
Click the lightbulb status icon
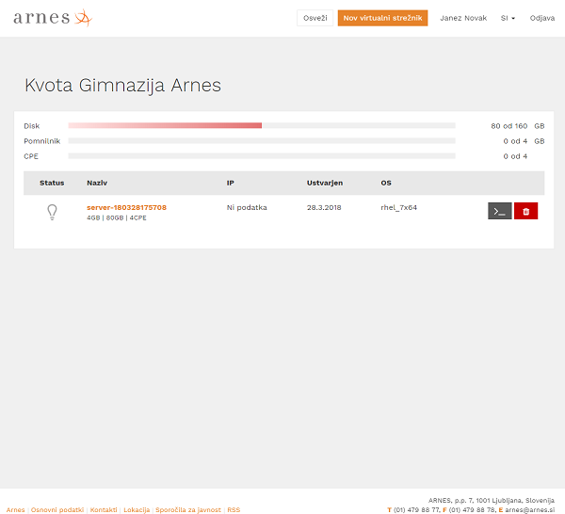[x=52, y=212]
